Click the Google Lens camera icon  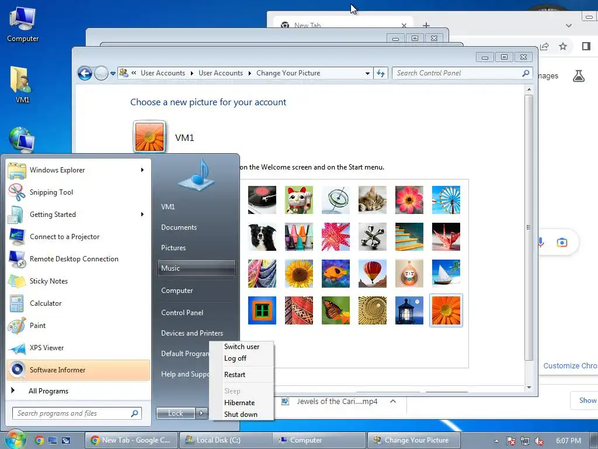pyautogui.click(x=562, y=243)
